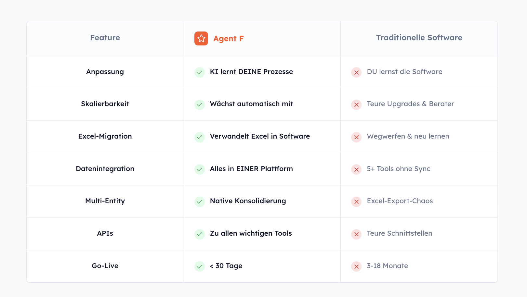
Task: Click red X next to Teure Upgrades & Berater
Action: click(356, 105)
